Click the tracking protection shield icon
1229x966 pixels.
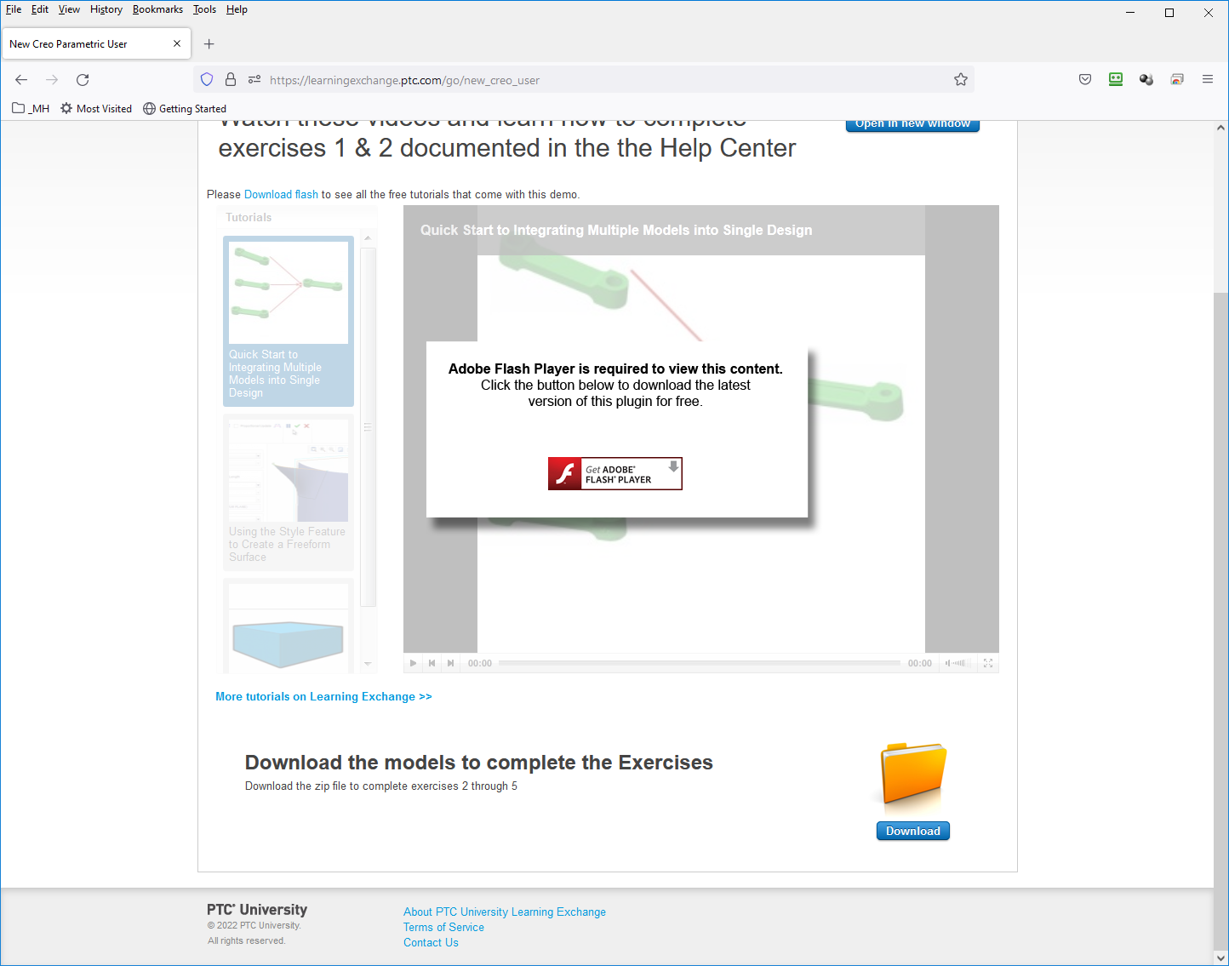point(207,78)
